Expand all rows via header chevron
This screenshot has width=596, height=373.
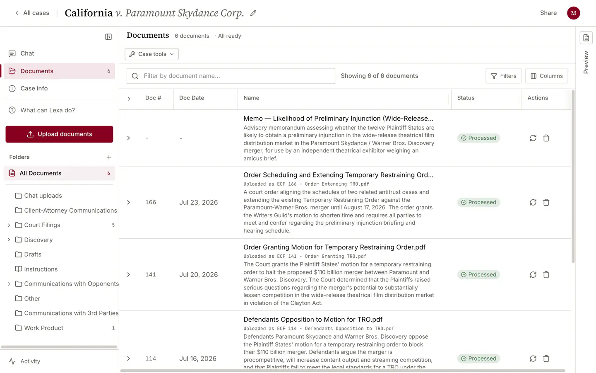129,99
